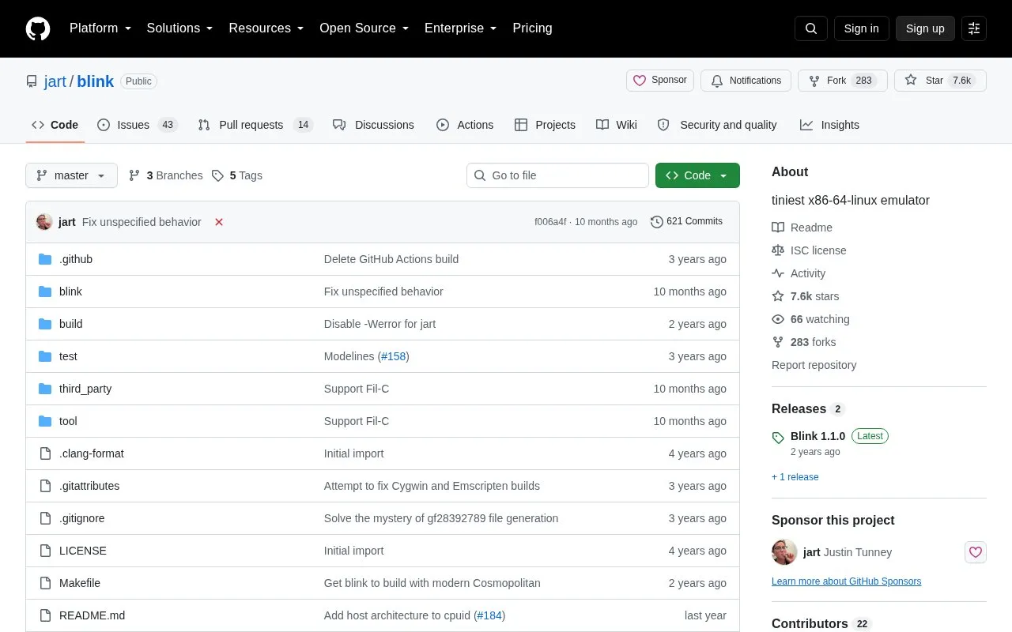The image size is (1012, 632).
Task: Click the Report repository link
Action: [x=814, y=365]
